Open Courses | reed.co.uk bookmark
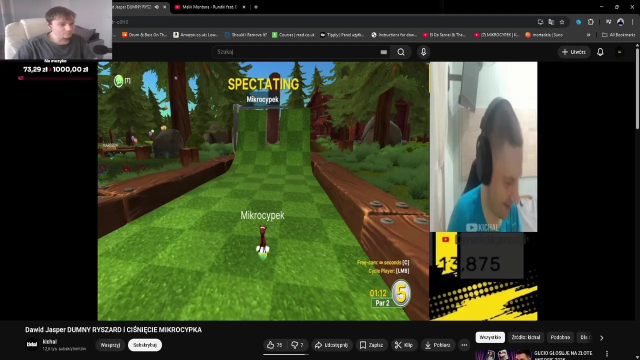The height and width of the screenshot is (360, 640). coord(293,35)
